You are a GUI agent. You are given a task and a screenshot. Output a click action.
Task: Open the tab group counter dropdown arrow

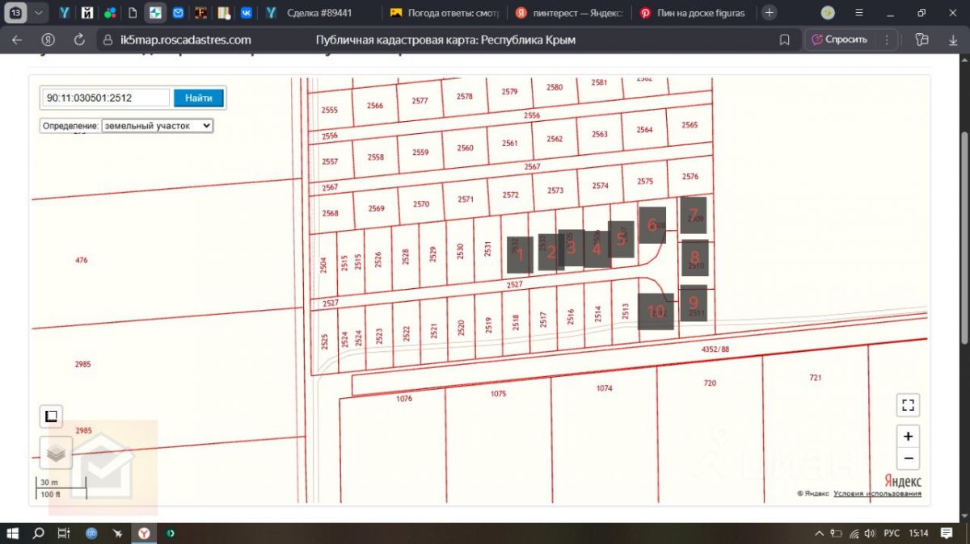[x=38, y=13]
